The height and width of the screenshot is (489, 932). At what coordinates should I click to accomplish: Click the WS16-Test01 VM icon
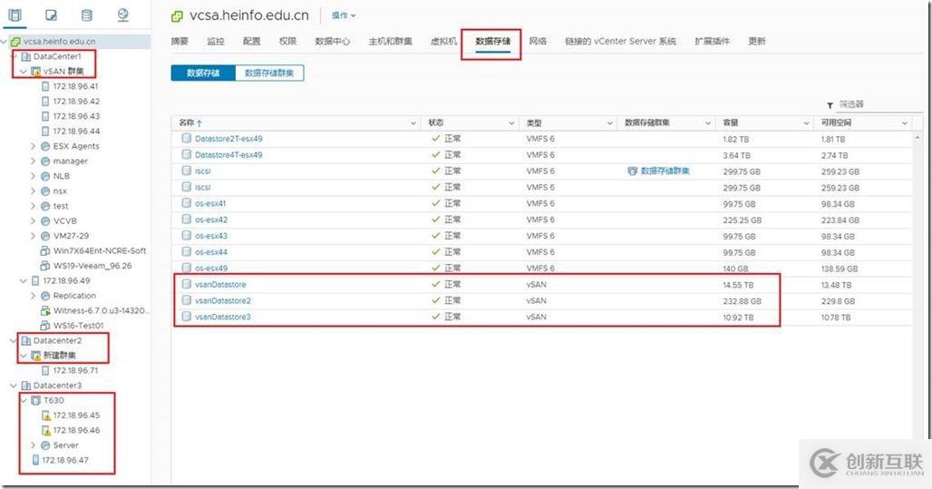[x=44, y=326]
